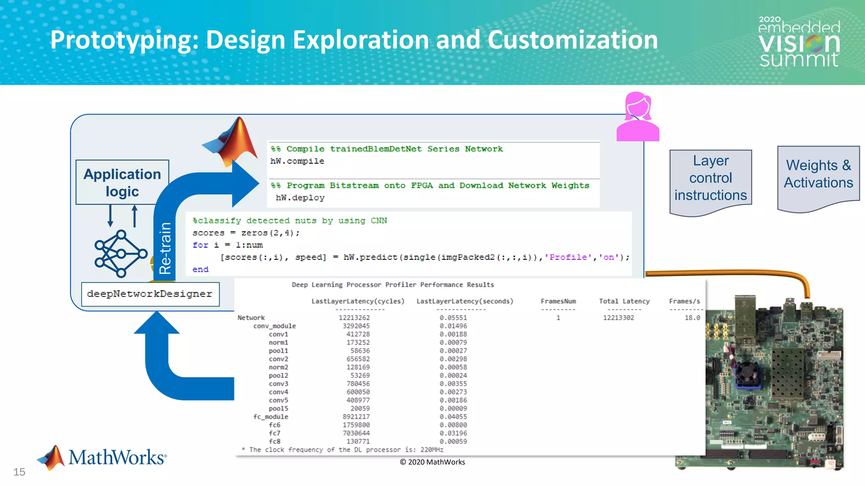Image resolution: width=865 pixels, height=486 pixels.
Task: Click the conv_module row in profiler table
Action: click(x=275, y=326)
